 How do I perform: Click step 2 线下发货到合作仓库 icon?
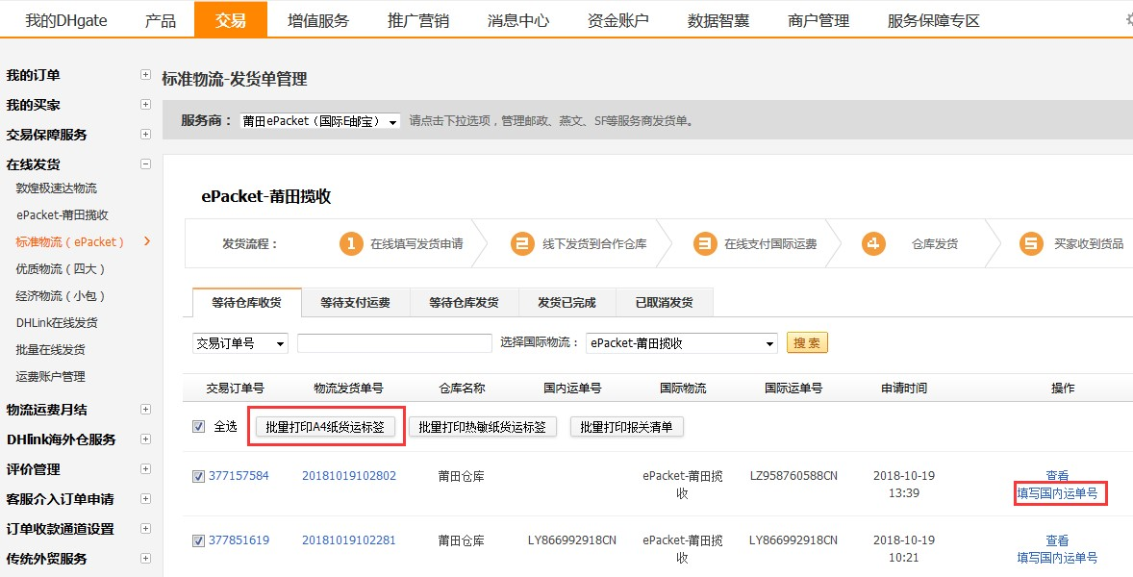[x=522, y=243]
